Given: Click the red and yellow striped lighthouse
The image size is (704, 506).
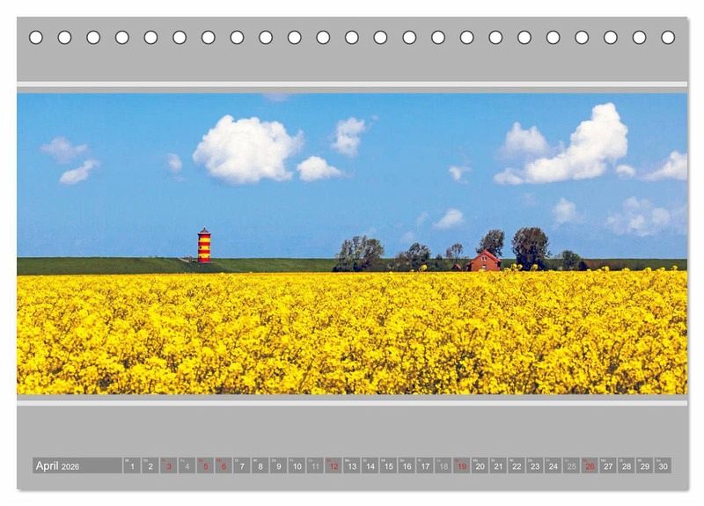Looking at the screenshot, I should point(204,246).
